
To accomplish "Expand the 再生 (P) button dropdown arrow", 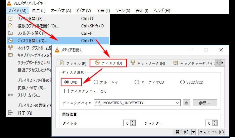I will pos(194,132).
